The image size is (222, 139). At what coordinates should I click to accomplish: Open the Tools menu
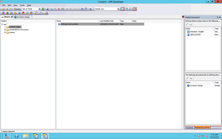tap(22, 5)
